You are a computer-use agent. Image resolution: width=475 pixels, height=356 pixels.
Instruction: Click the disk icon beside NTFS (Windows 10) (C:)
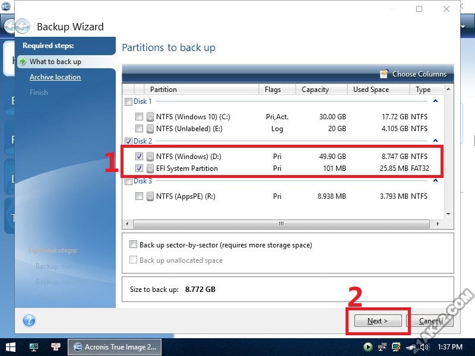click(150, 117)
